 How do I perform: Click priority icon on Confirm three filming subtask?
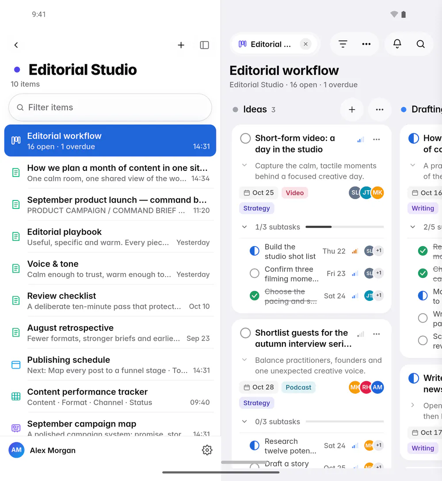tap(354, 273)
